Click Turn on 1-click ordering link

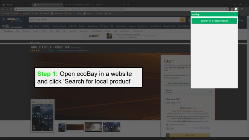click(x=201, y=128)
